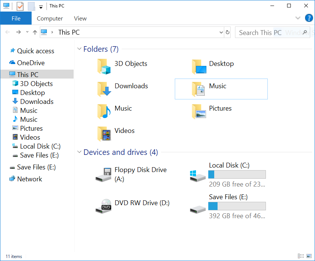This screenshot has height=261, width=315.
Task: Switch to details view in status bar
Action: pos(301,256)
